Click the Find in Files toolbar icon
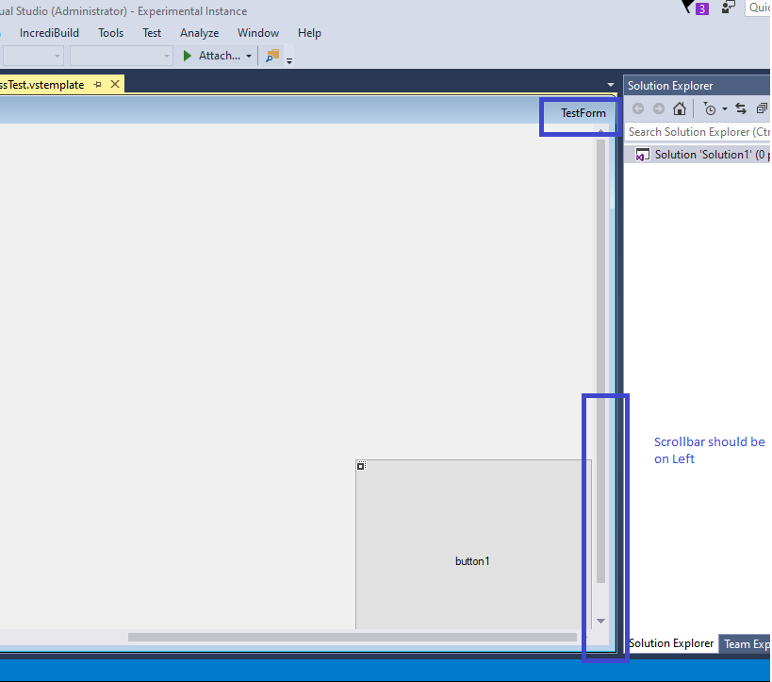 tap(271, 55)
